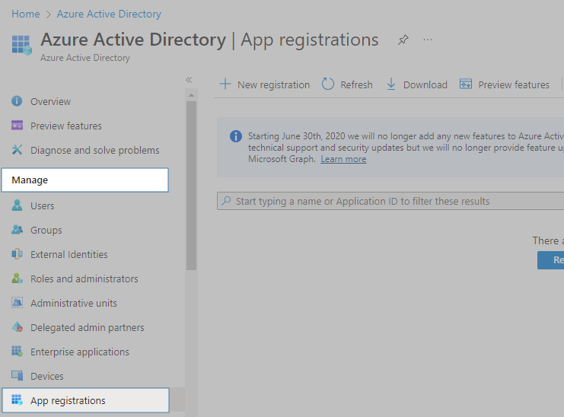Image resolution: width=564 pixels, height=417 pixels.
Task: Open Roles and administrators
Action: pyautogui.click(x=84, y=279)
